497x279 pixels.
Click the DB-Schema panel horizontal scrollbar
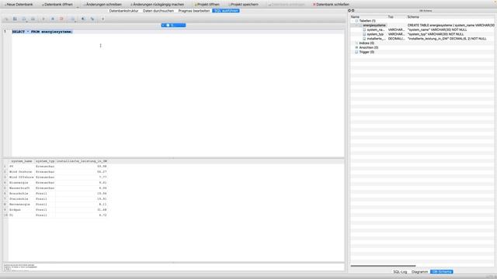pyautogui.click(x=383, y=266)
